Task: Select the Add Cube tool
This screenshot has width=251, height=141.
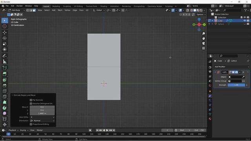Action: coord(4,68)
